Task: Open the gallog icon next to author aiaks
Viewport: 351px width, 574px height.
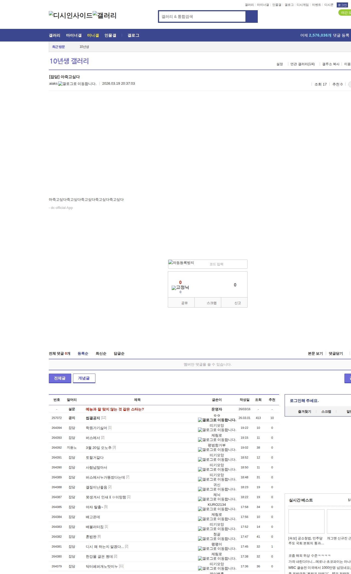Action: pos(77,84)
